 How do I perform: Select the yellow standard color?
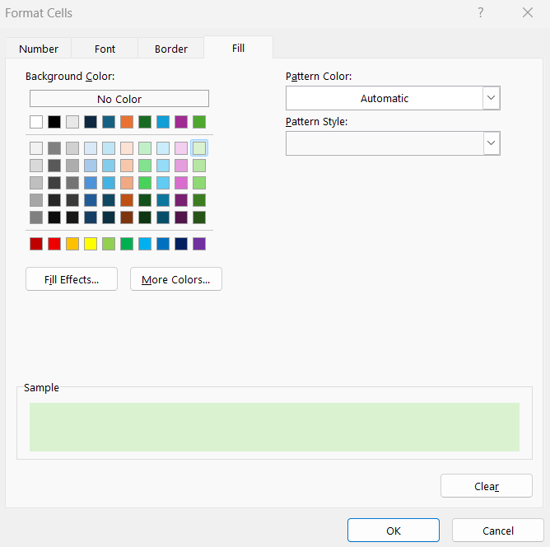91,244
